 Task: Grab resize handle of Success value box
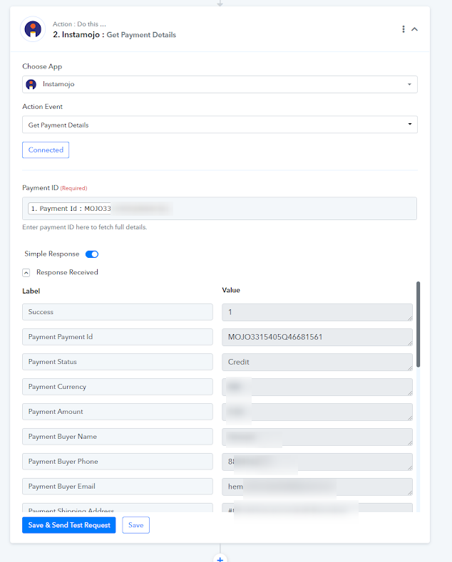[x=410, y=318]
